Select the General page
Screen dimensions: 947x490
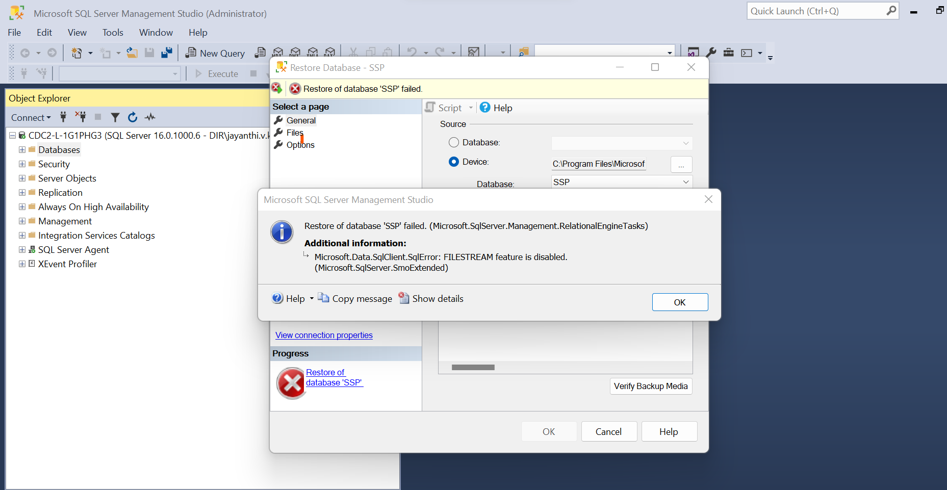(301, 120)
